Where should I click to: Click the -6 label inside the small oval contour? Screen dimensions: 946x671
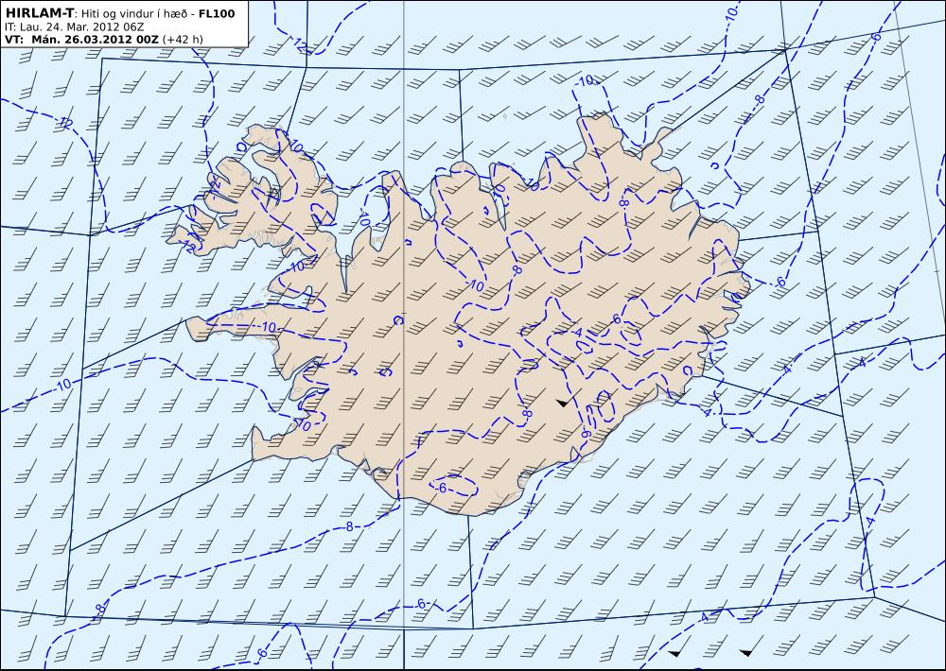(x=441, y=488)
